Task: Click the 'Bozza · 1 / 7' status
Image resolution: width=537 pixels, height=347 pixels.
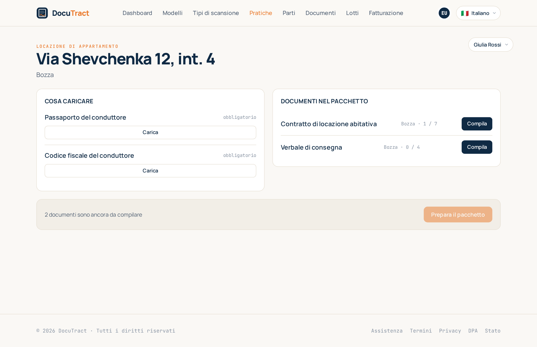Action: point(419,124)
